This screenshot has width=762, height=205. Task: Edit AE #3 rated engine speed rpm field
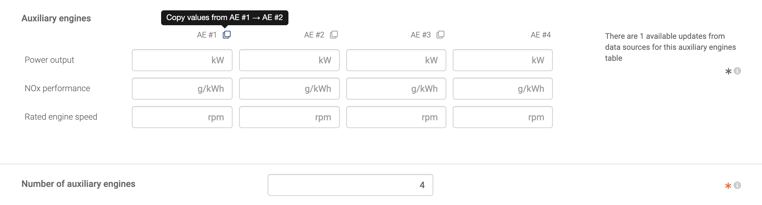click(x=396, y=117)
